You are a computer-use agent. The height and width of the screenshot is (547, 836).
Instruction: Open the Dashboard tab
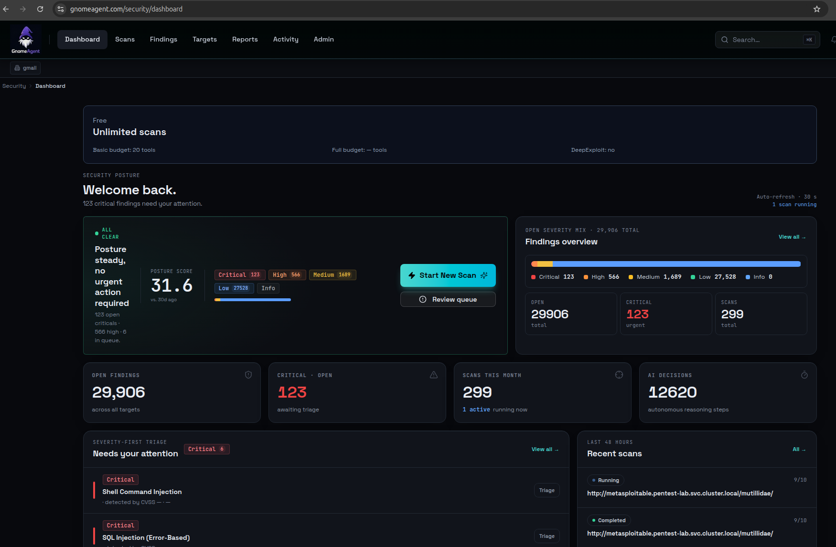point(82,40)
